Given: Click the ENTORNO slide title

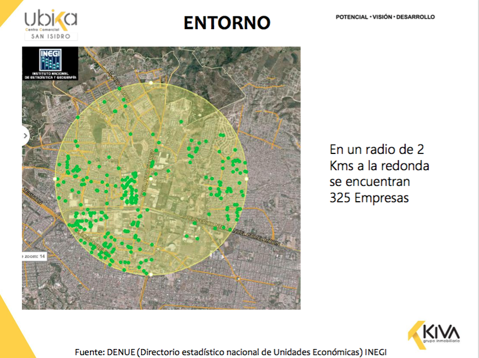Looking at the screenshot, I should [x=227, y=23].
